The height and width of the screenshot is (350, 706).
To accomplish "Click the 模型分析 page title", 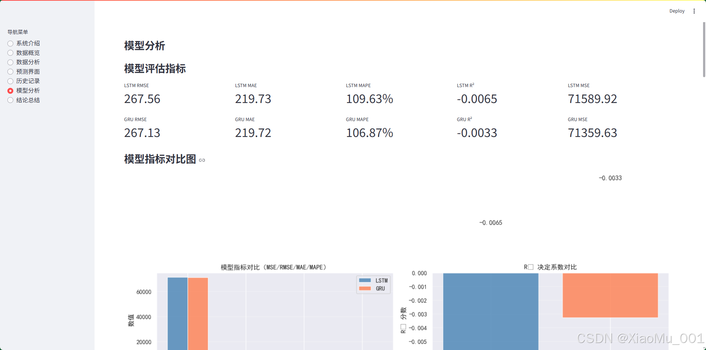I will coord(145,46).
